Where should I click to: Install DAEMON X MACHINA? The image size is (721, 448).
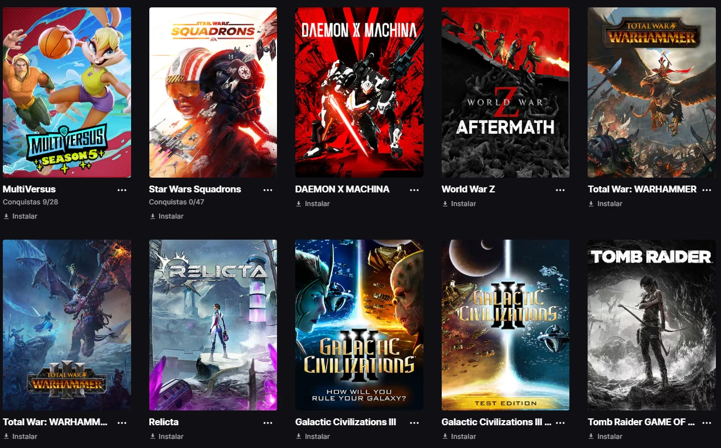click(x=313, y=204)
